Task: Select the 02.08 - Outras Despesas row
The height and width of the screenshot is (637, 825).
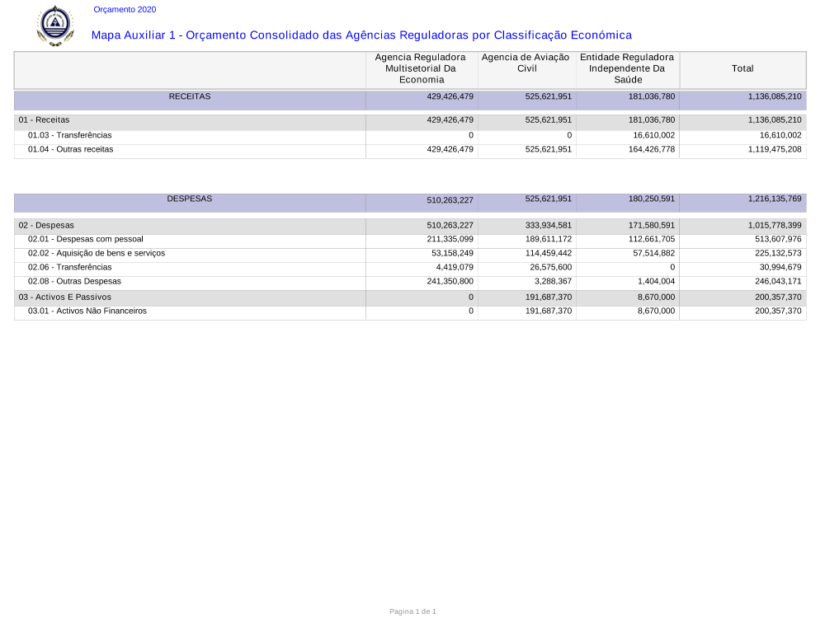Action: click(x=74, y=281)
